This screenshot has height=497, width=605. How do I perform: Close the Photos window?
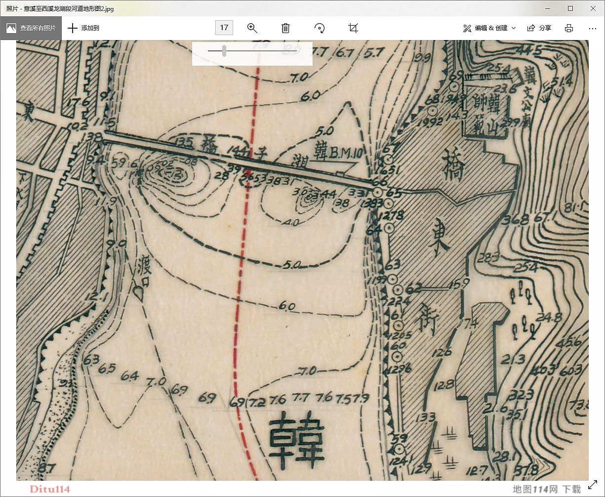point(593,8)
